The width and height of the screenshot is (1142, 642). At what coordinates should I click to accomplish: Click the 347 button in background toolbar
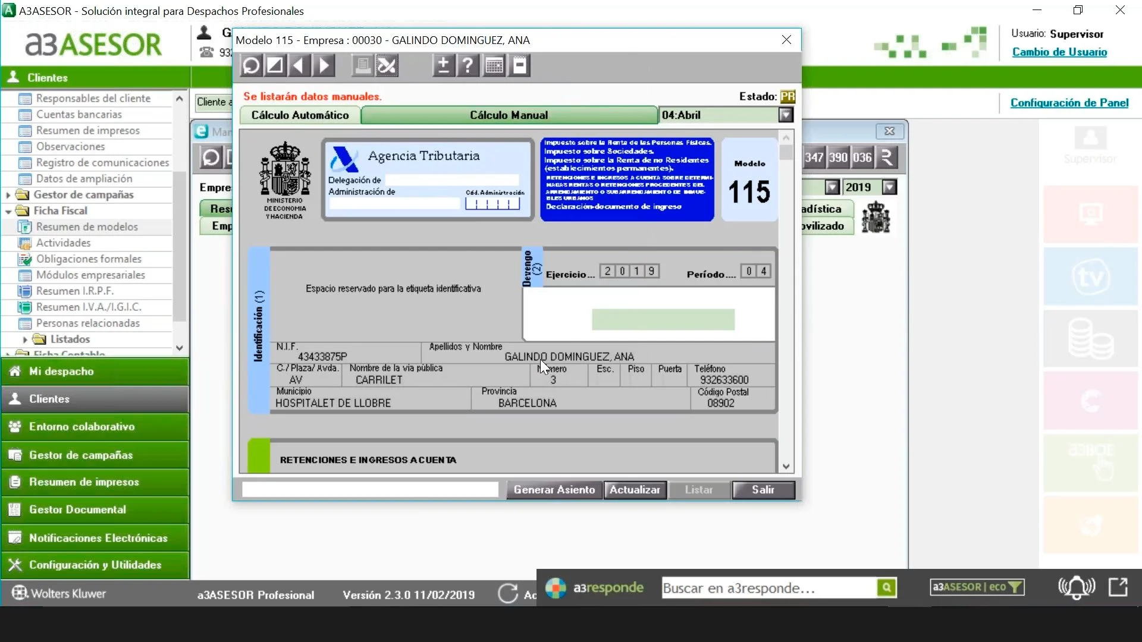[x=814, y=158]
